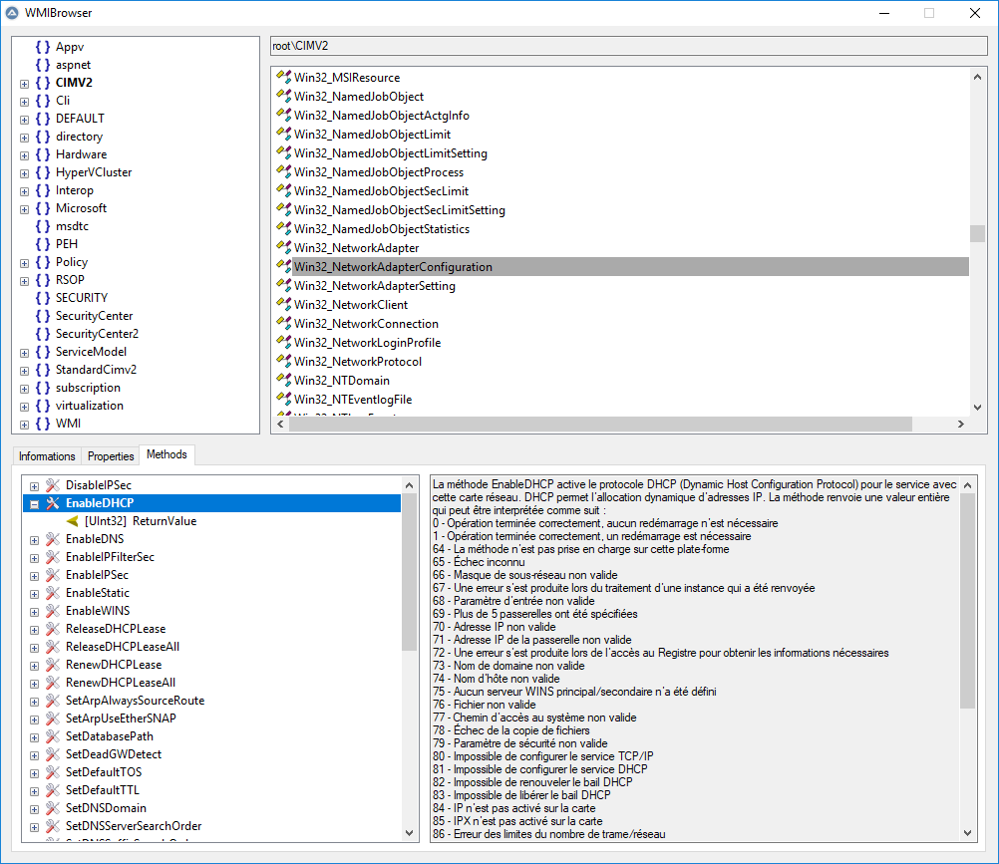The width and height of the screenshot is (999, 864).
Task: Click the class icon for Win32_MSIResource
Action: (283, 77)
